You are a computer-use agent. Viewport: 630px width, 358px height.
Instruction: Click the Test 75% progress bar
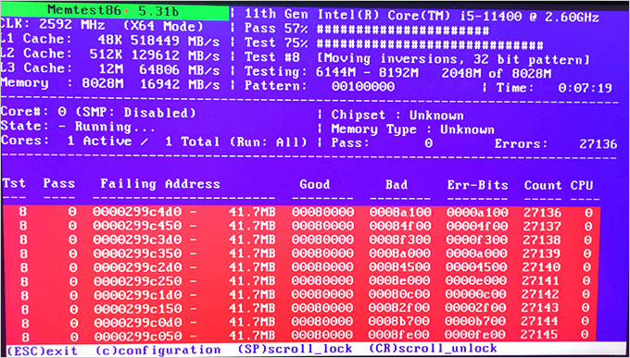pos(430,44)
